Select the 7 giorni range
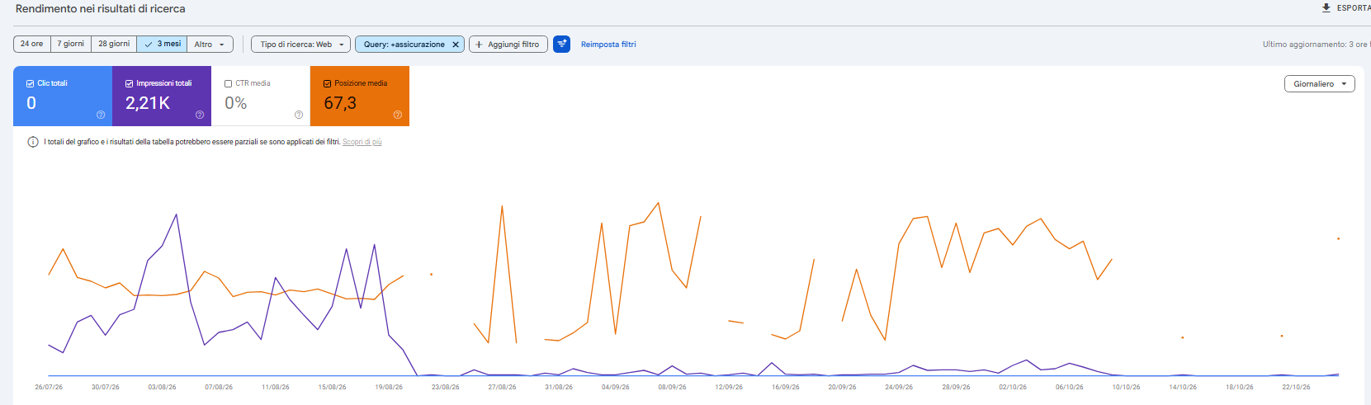This screenshot has height=405, width=1371. pyautogui.click(x=71, y=44)
